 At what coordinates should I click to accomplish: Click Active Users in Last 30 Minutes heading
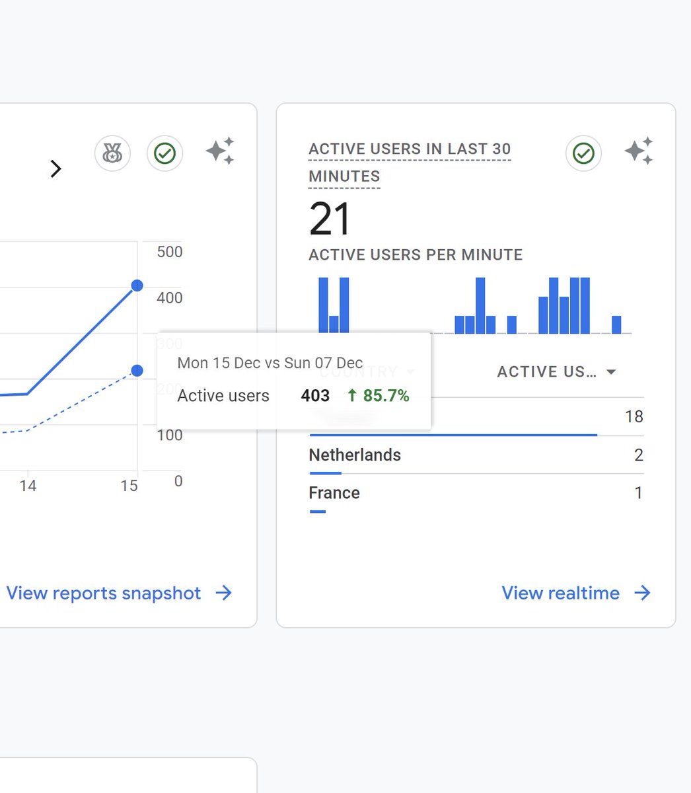pos(410,163)
